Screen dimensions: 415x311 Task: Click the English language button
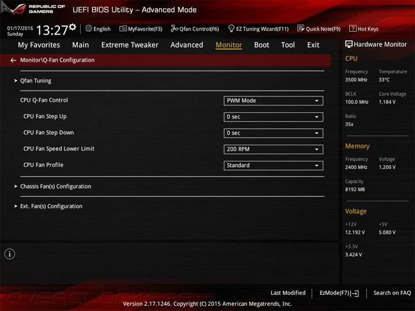tap(102, 29)
